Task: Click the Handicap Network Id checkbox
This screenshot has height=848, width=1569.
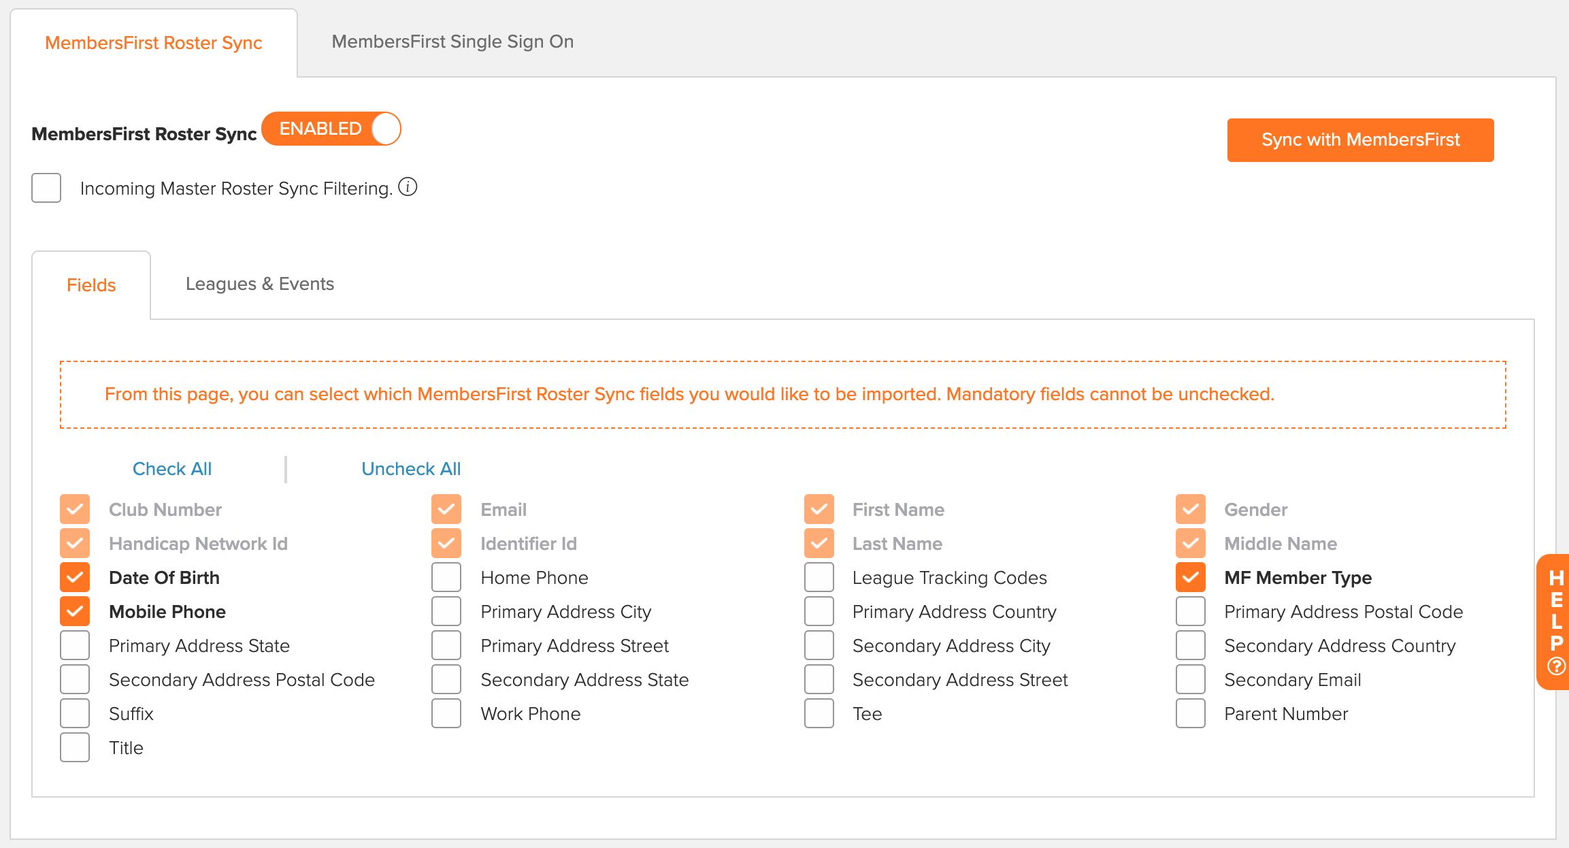Action: click(x=75, y=543)
